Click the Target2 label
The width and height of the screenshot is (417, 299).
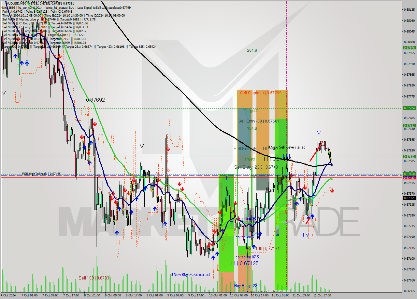251,110
